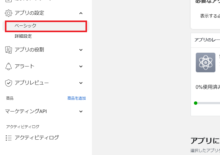Click the atom app icon thumbnail

[x=206, y=62]
